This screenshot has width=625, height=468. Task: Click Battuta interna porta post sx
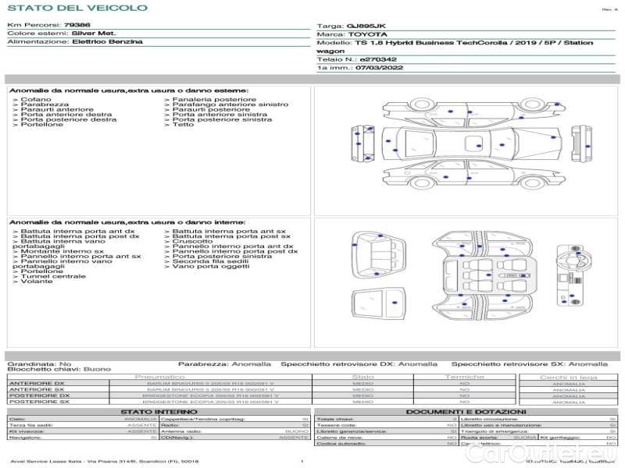[231, 236]
